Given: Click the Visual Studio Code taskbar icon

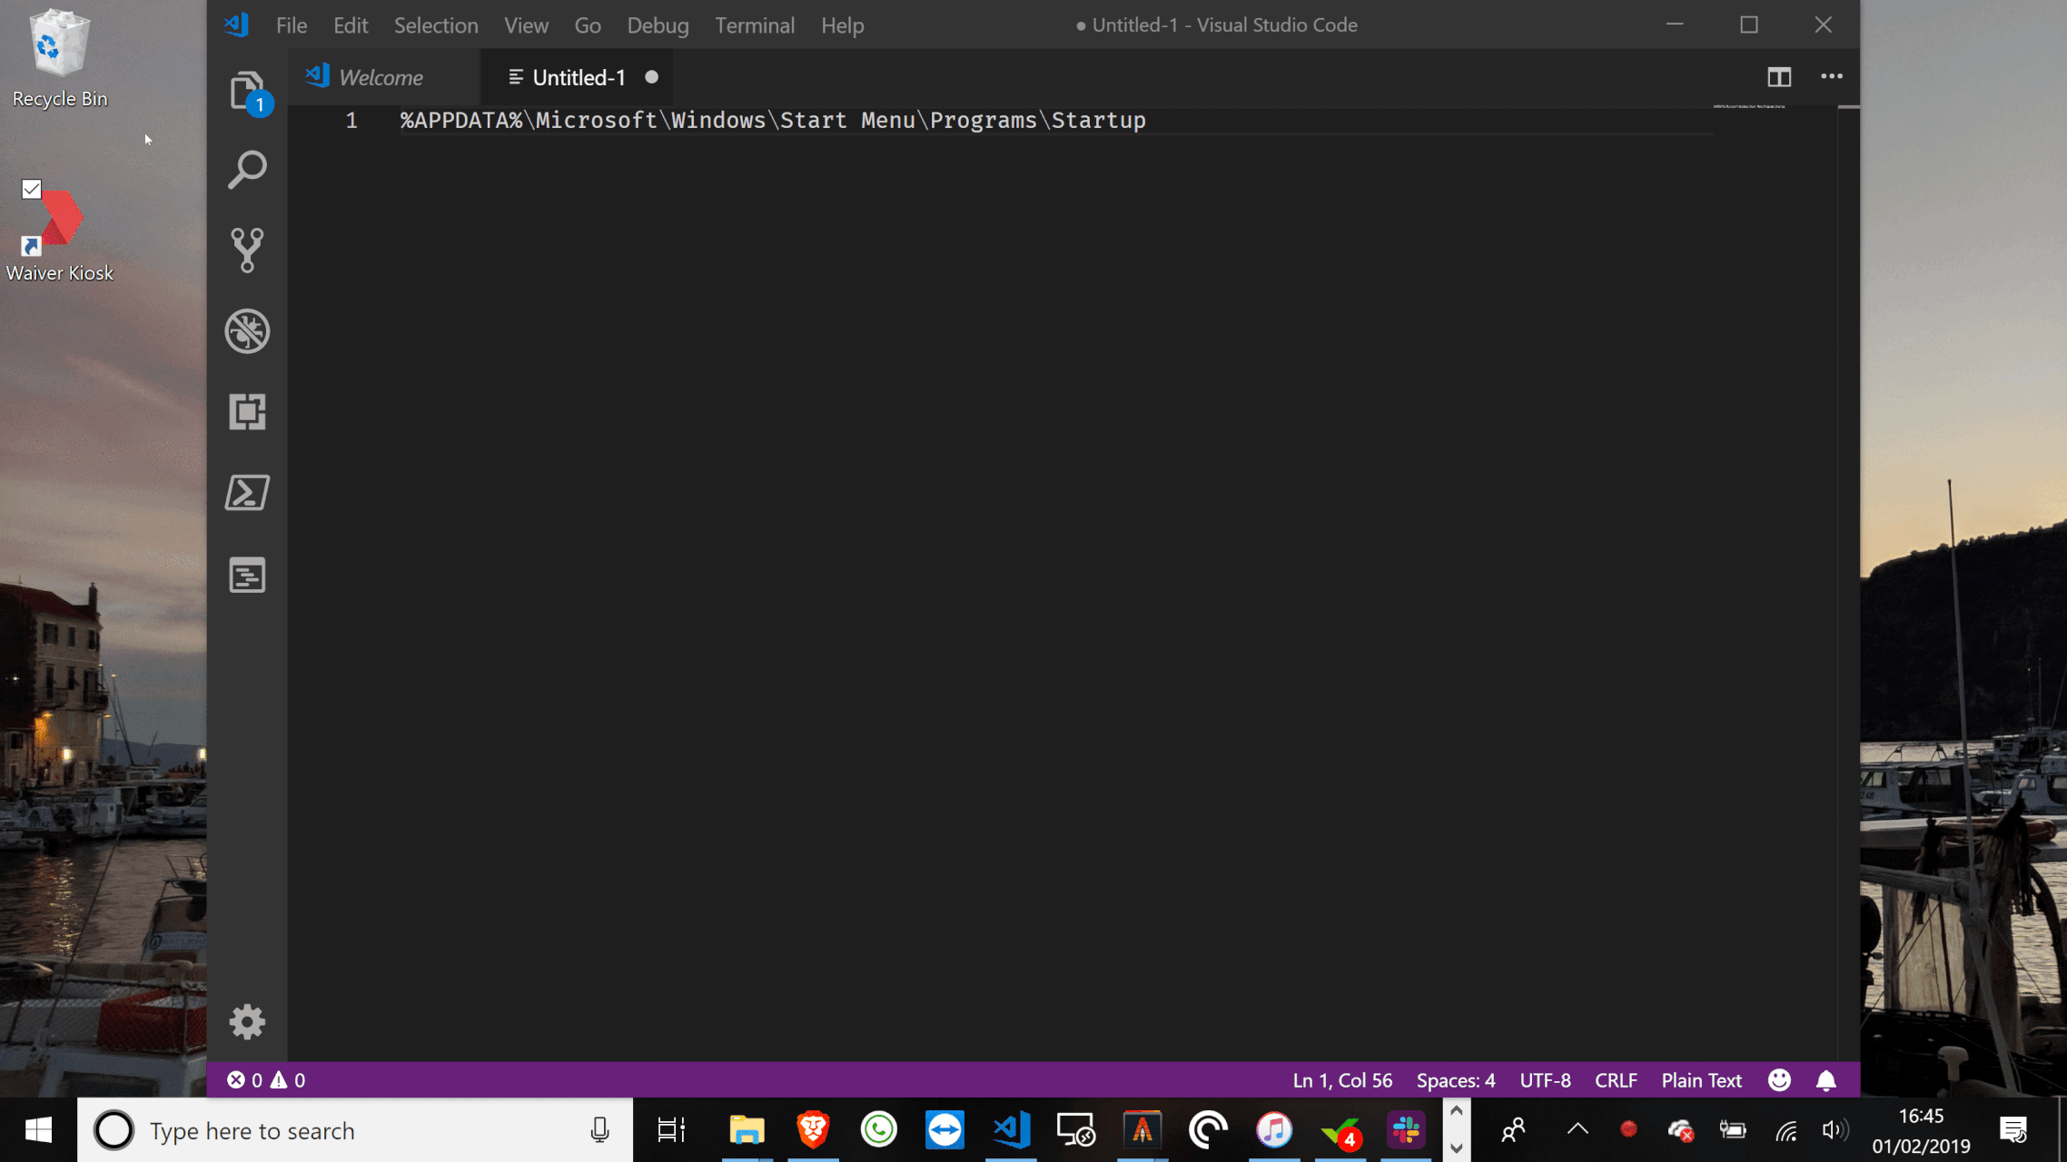Looking at the screenshot, I should pyautogui.click(x=1011, y=1130).
